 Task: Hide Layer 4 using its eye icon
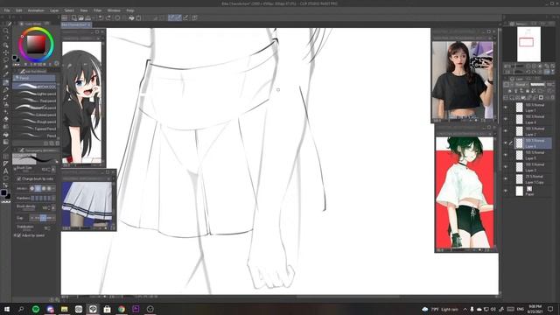click(506, 119)
